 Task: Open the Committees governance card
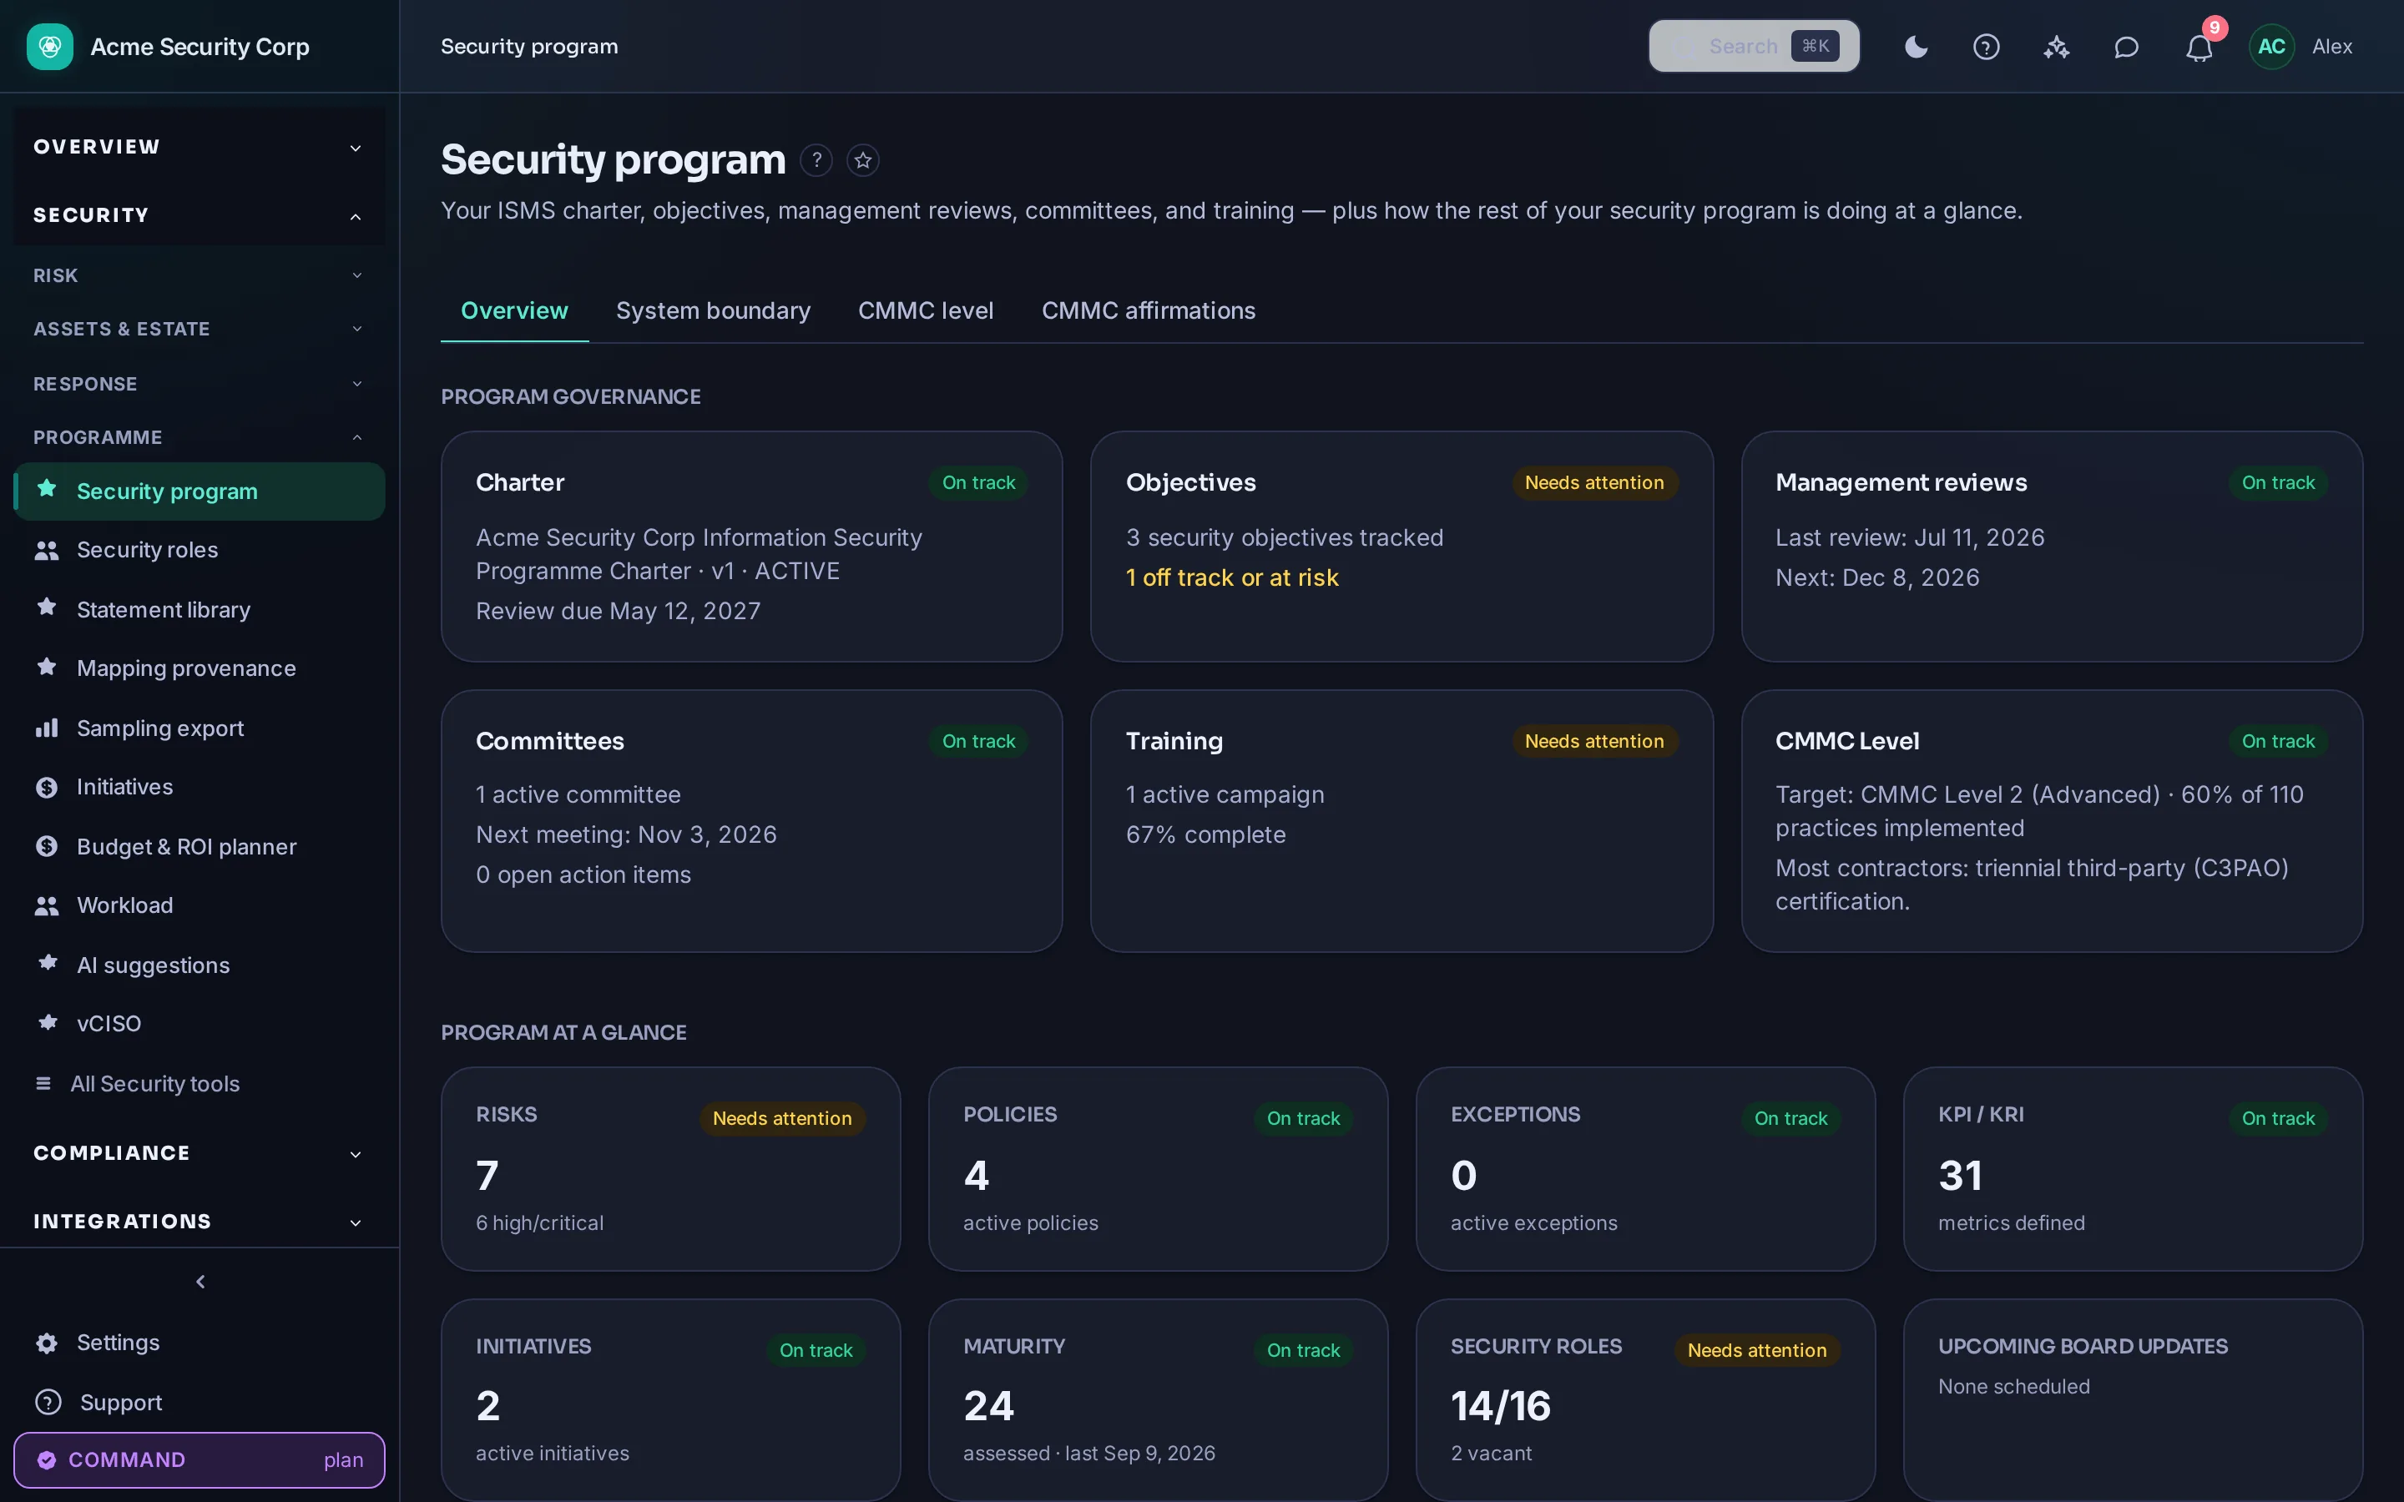(752, 822)
